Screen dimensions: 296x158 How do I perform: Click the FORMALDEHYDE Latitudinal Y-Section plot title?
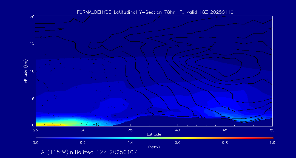[155, 12]
